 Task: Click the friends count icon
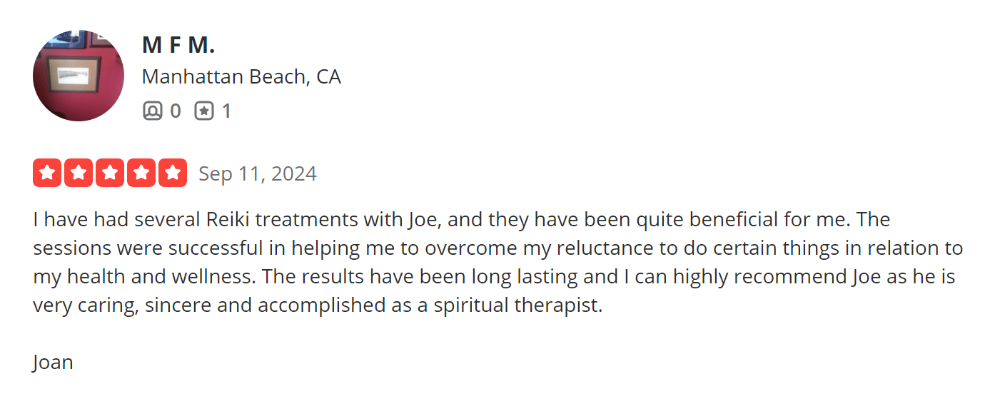coord(152,111)
